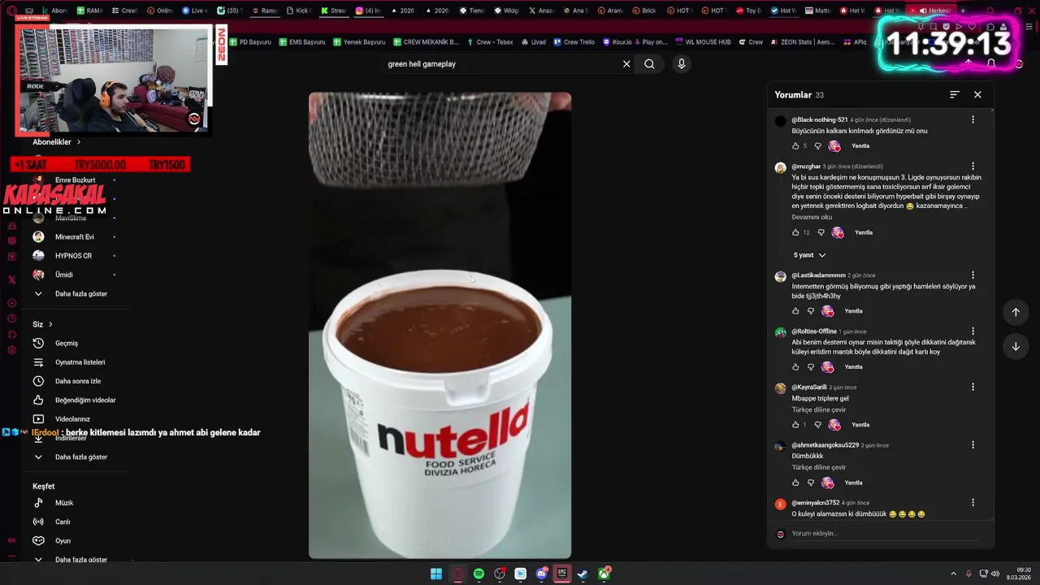
Task: Like the @KayraSarili comment
Action: click(x=795, y=425)
